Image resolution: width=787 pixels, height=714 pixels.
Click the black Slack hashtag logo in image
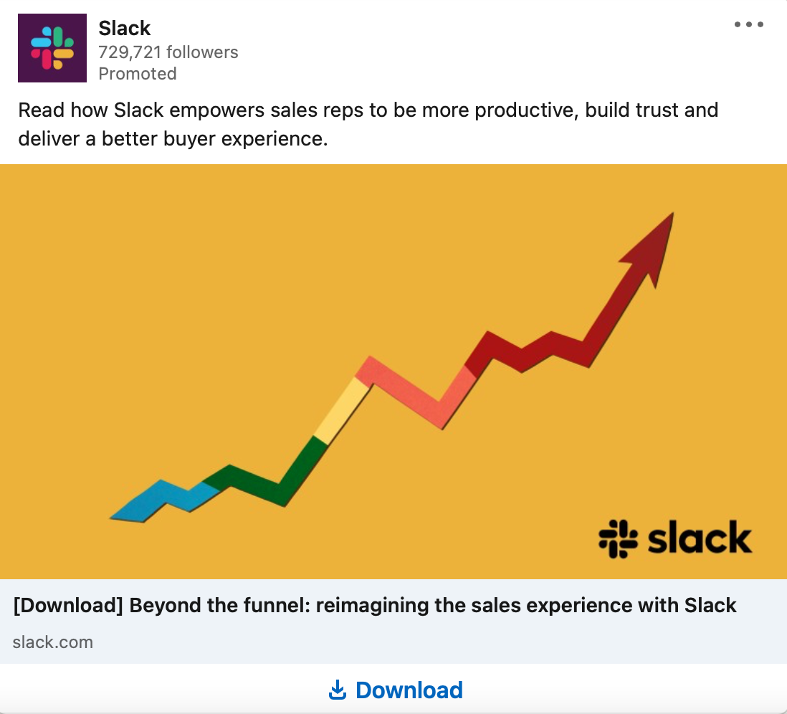tap(618, 539)
